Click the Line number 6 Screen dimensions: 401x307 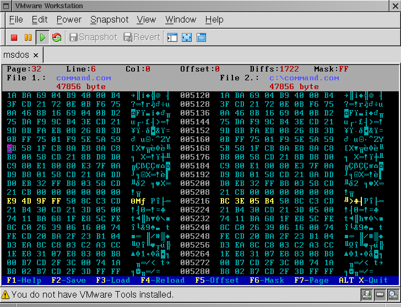(93, 69)
